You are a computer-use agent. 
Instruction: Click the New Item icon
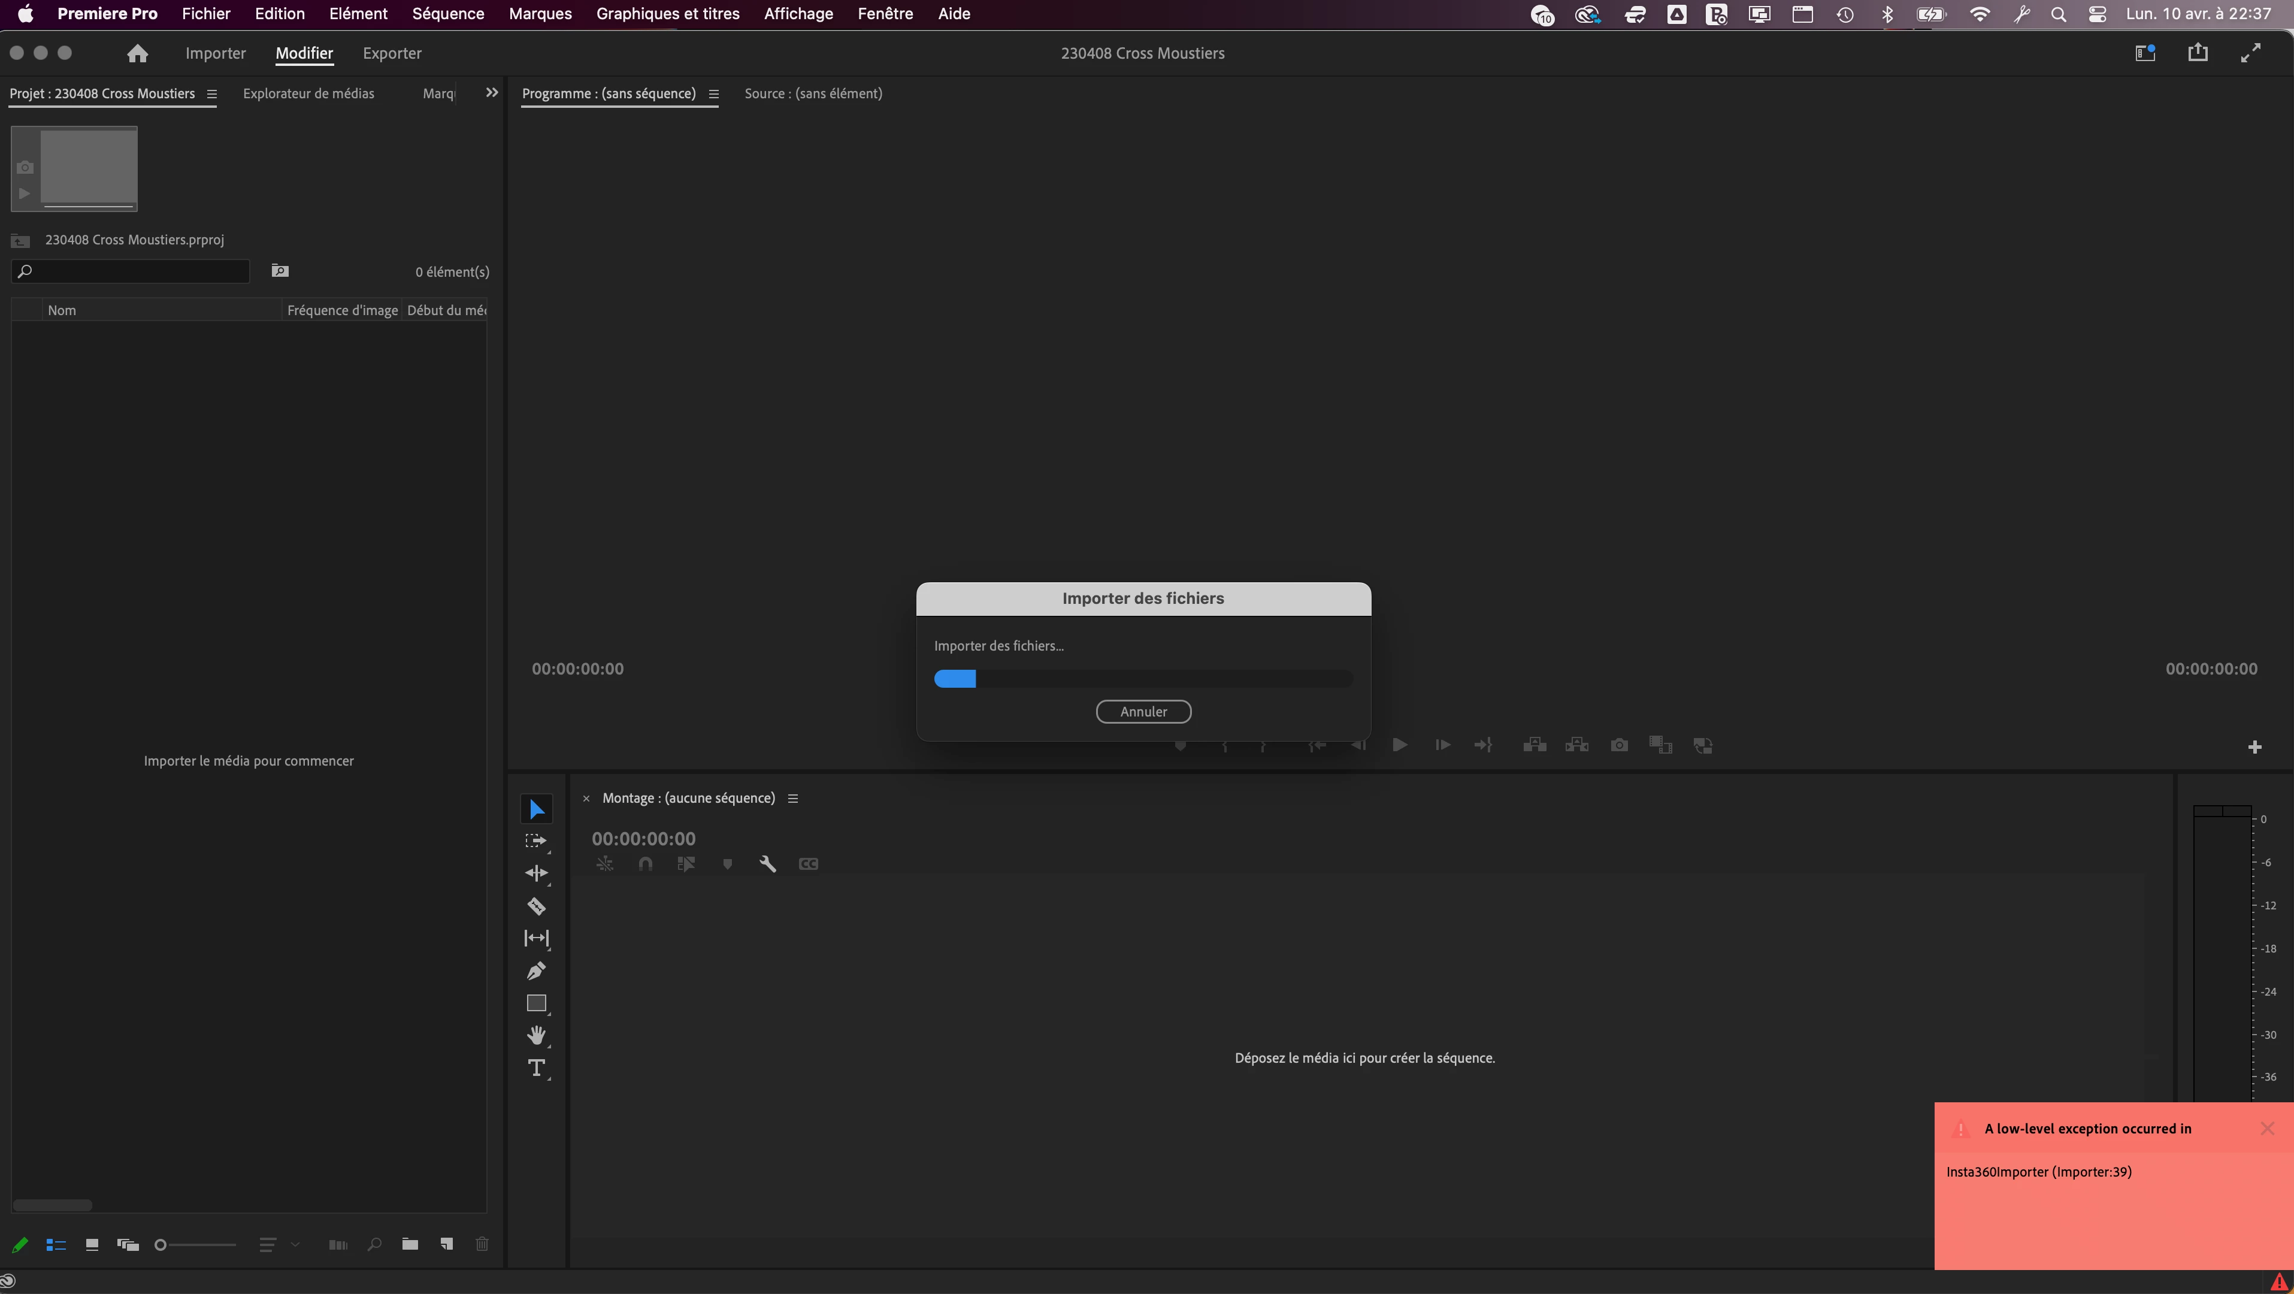pyautogui.click(x=446, y=1244)
